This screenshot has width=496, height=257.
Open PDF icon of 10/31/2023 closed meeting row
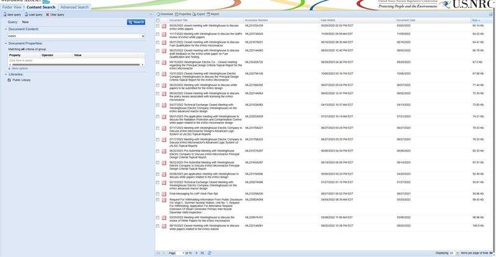164,74
